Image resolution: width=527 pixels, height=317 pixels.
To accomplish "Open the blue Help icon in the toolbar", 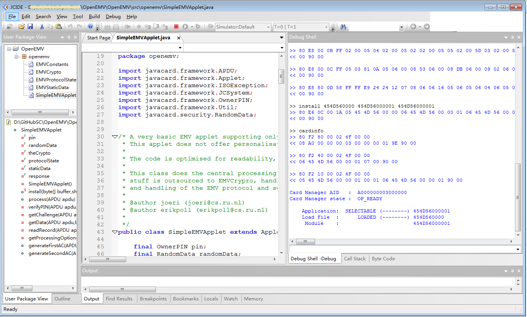I will (x=91, y=27).
